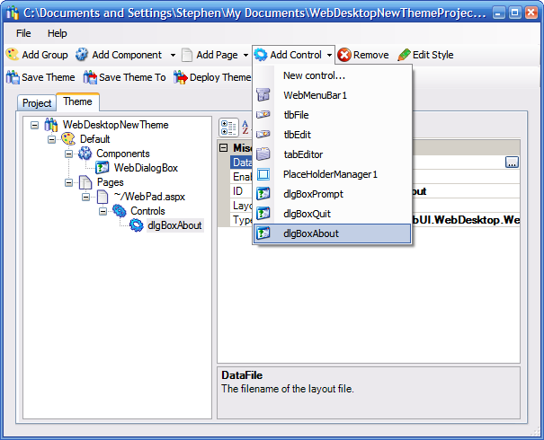Image resolution: width=544 pixels, height=440 pixels.
Task: Click the Deploy Theme icon
Action: (x=180, y=77)
